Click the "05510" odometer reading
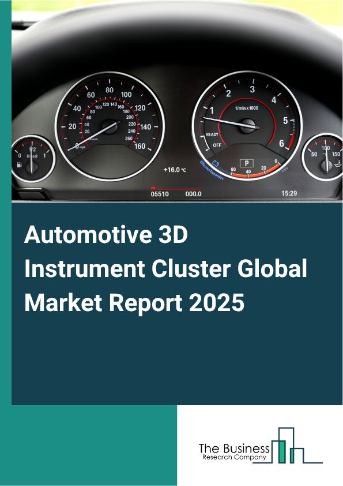The width and height of the screenshot is (343, 486). coord(160,194)
